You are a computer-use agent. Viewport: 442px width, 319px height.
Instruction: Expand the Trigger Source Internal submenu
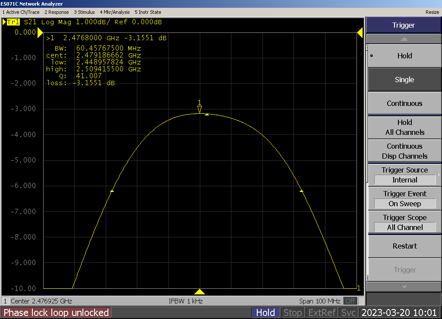pos(404,175)
